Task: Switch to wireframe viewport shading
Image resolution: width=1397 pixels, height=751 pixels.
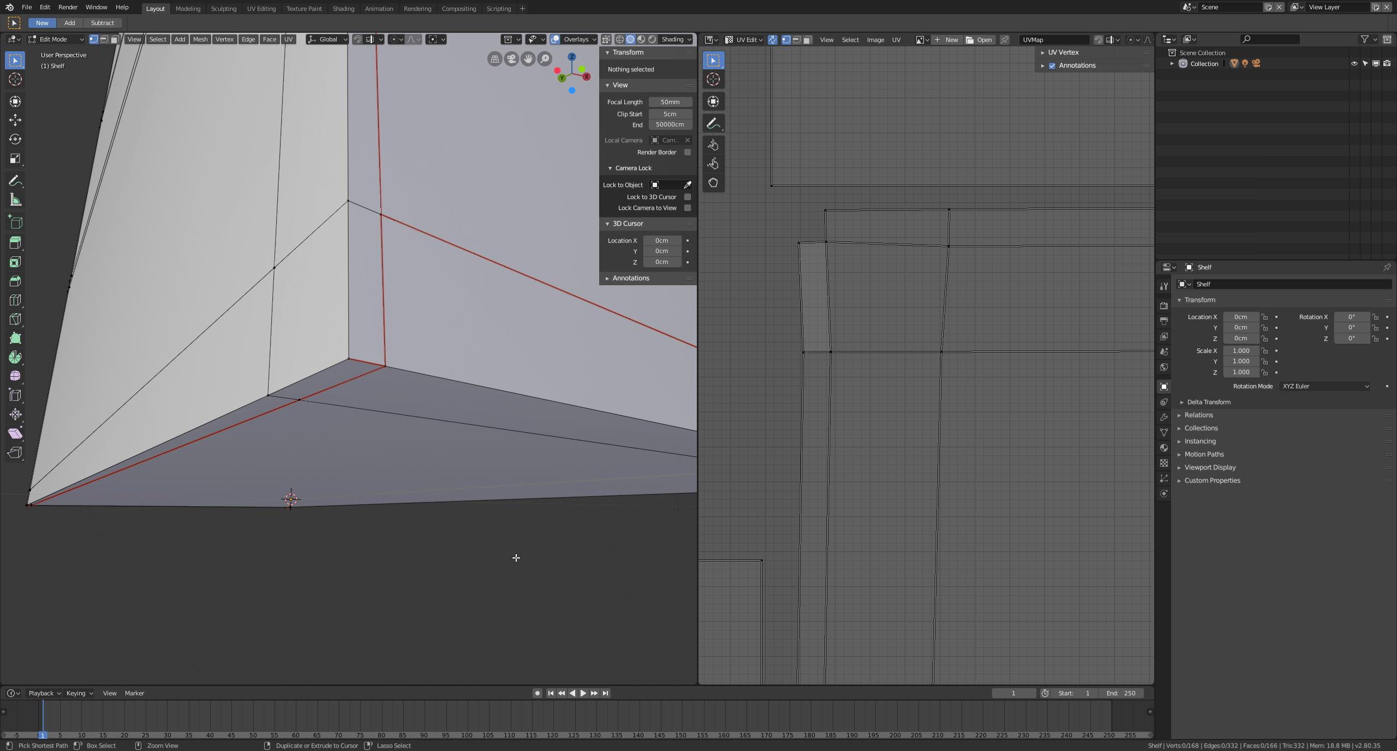Action: (x=620, y=39)
